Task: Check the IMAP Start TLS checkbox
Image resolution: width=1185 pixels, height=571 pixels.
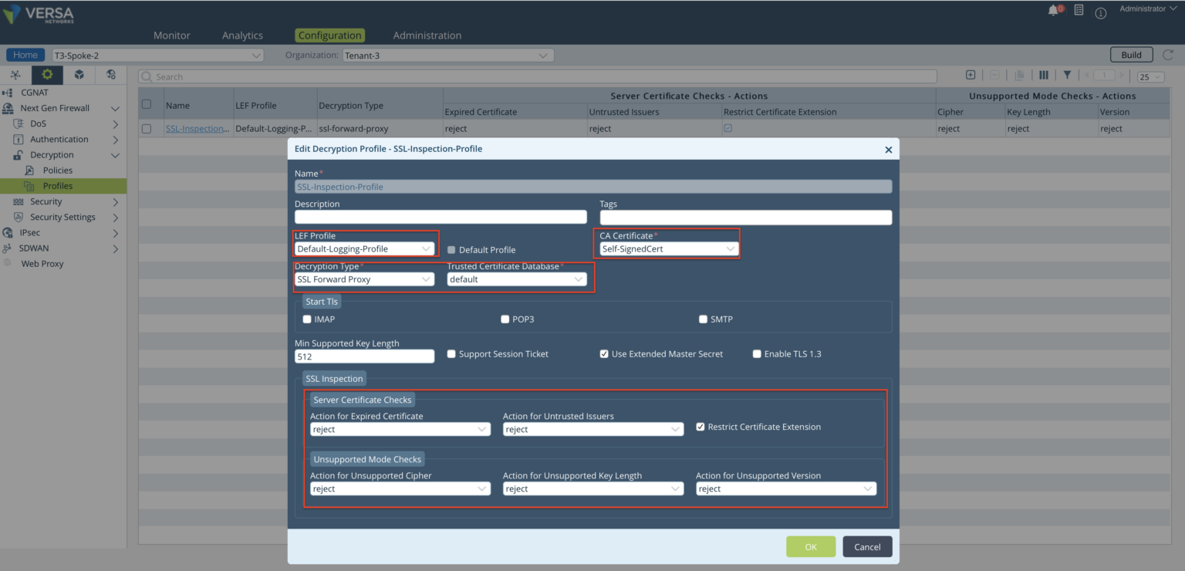Action: 306,319
